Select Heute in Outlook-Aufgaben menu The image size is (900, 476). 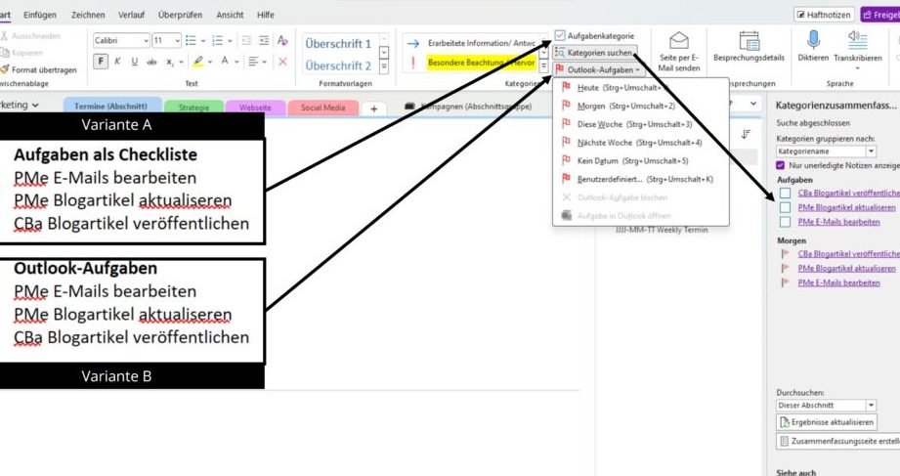point(641,88)
